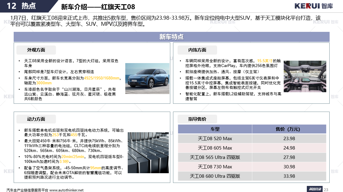
Task: Click highlighted power value 253
Action: click(x=55, y=135)
